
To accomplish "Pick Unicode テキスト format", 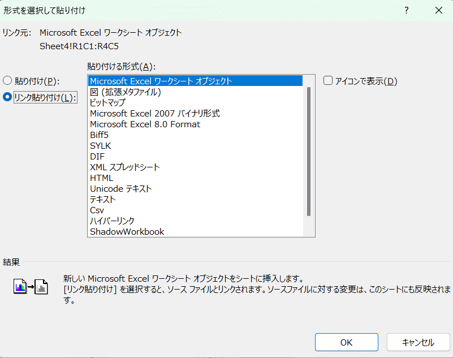I will (120, 188).
